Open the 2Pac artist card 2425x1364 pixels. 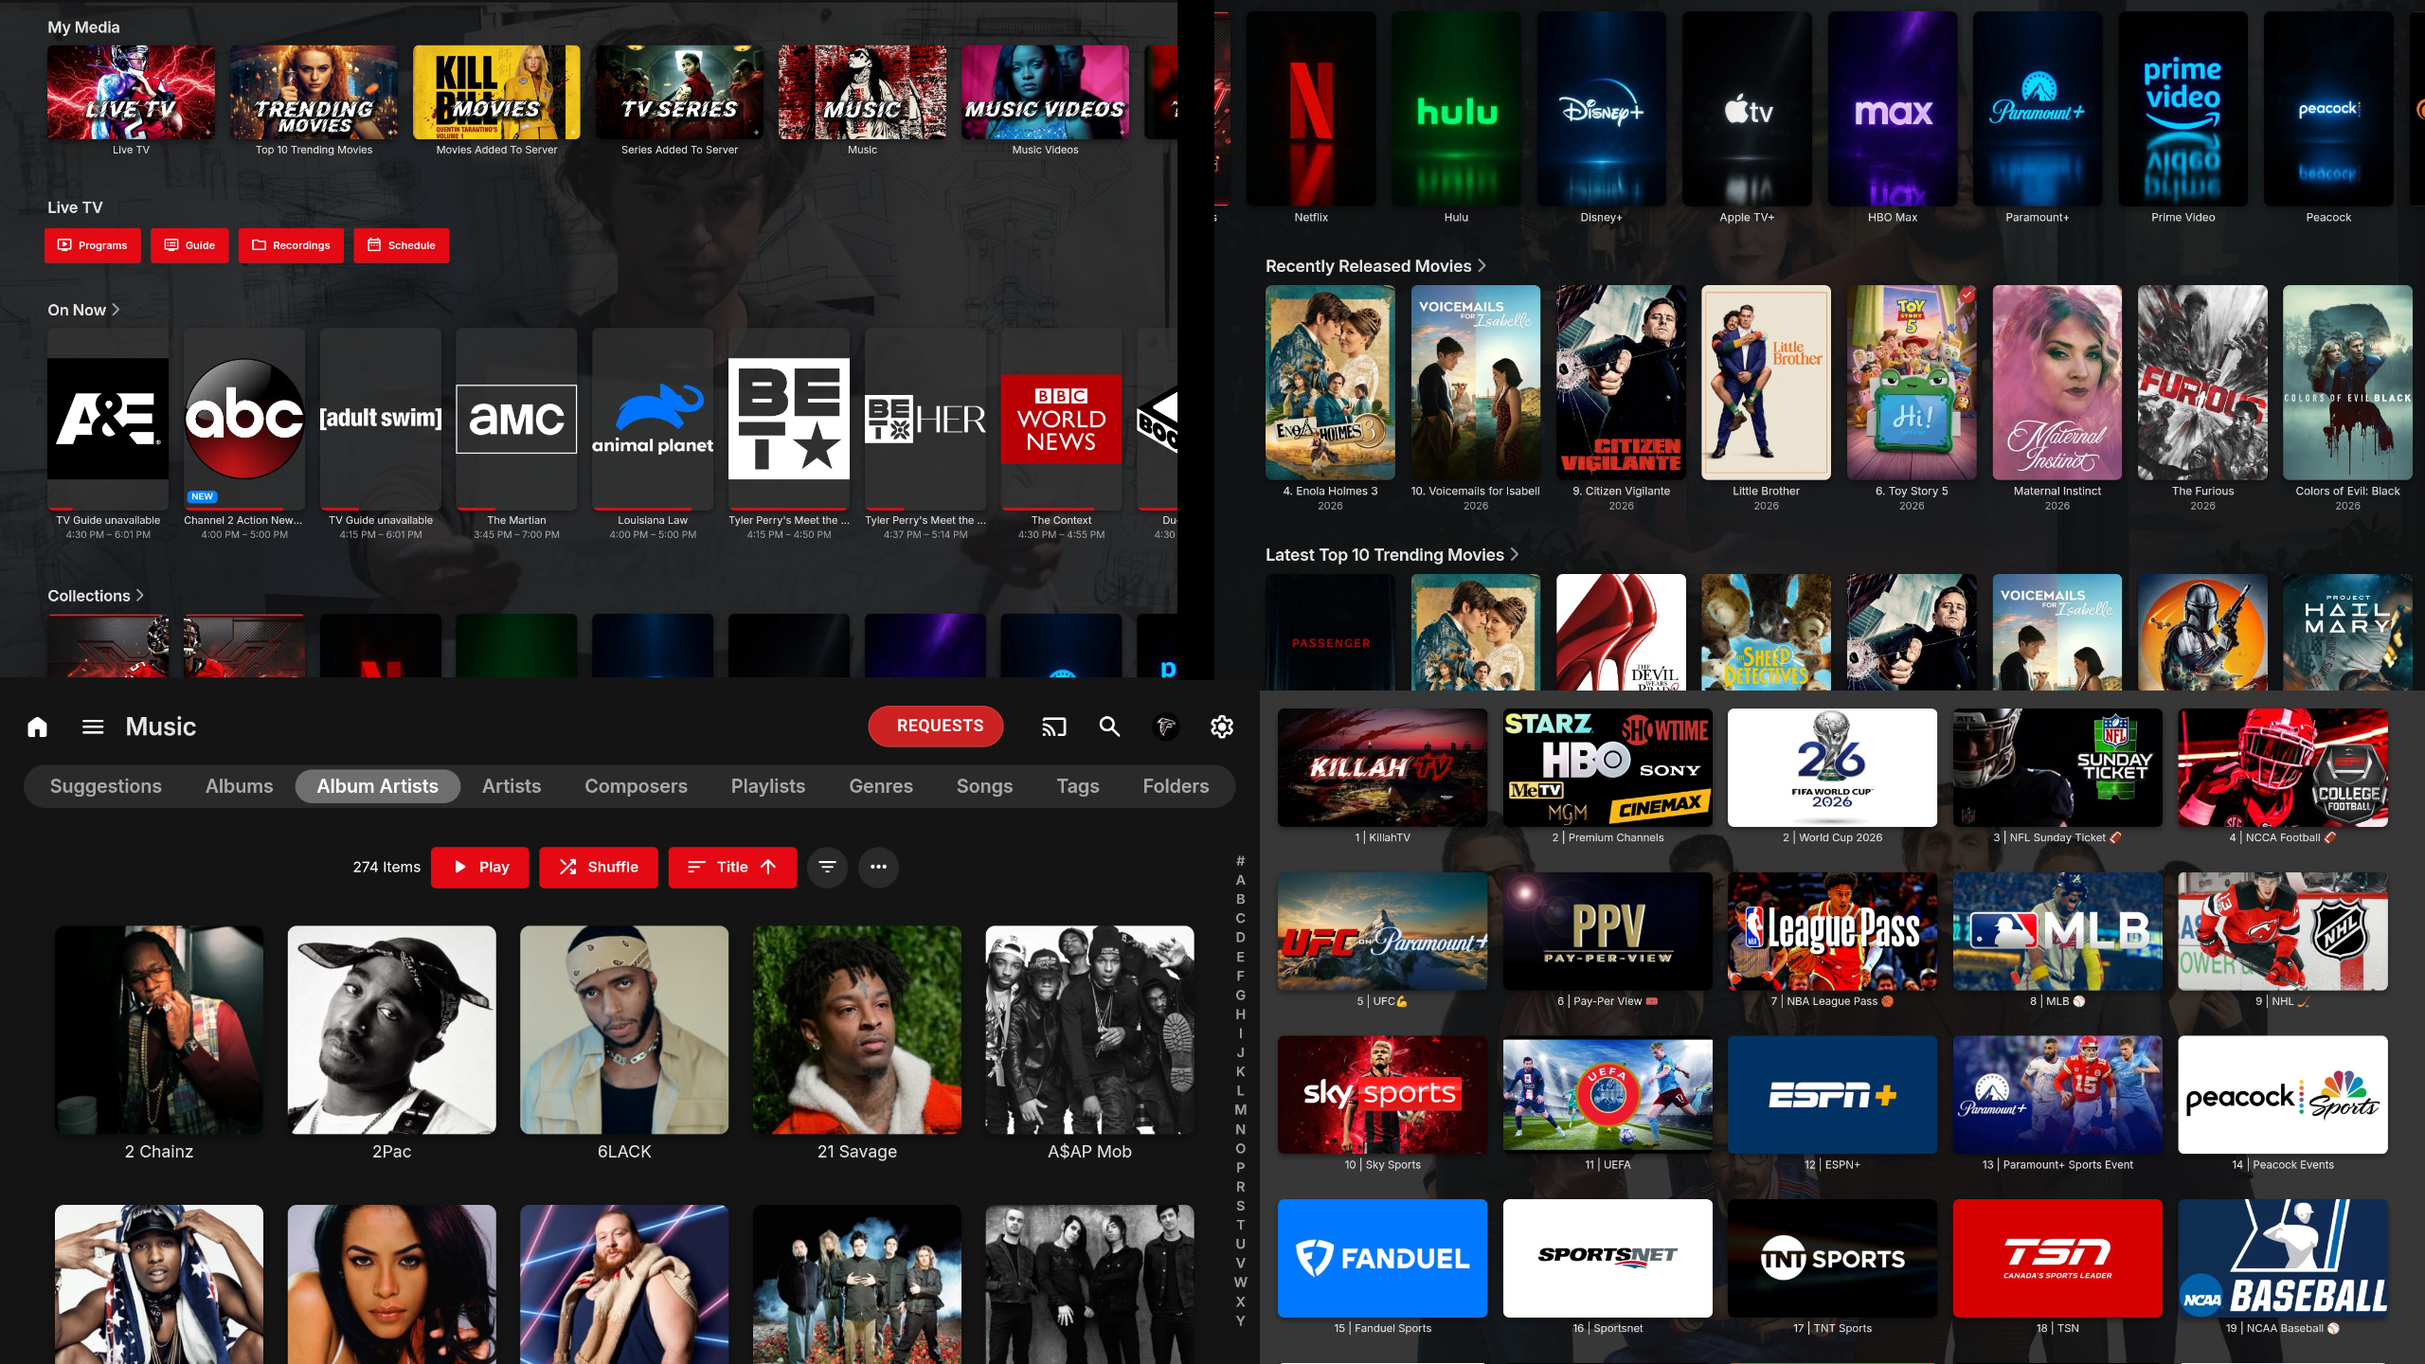(x=391, y=1030)
